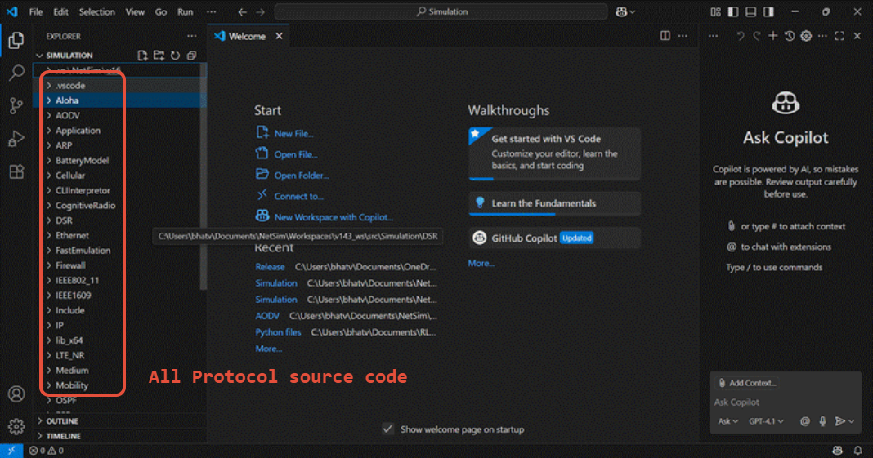Open the Accounts menu icon
This screenshot has width=873, height=458.
tap(16, 394)
